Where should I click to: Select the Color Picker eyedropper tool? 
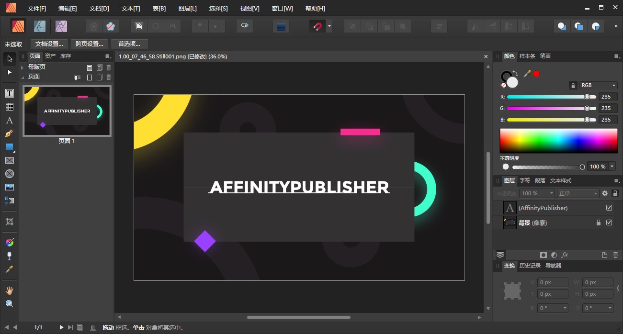pos(10,269)
